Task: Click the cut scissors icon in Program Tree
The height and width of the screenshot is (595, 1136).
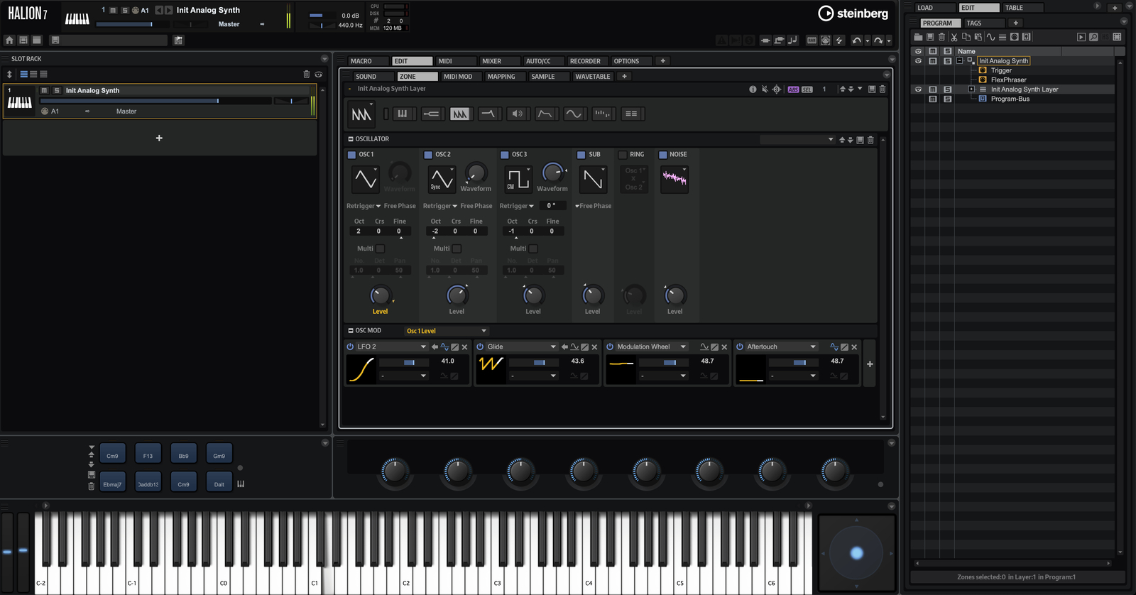Action: [x=954, y=37]
